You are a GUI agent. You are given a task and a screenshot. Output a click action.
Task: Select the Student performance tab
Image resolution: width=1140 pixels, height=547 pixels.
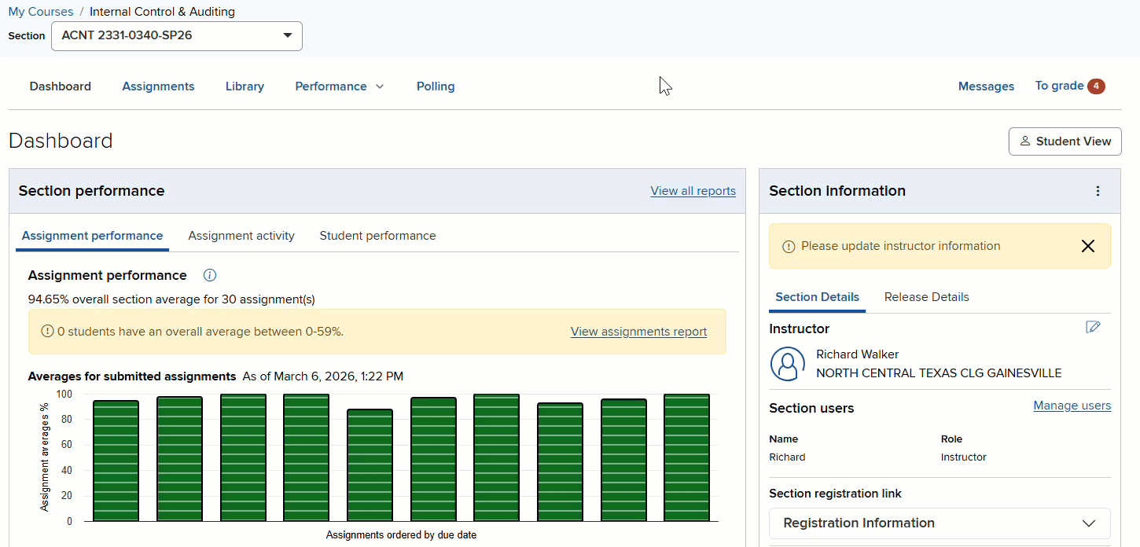pos(377,236)
